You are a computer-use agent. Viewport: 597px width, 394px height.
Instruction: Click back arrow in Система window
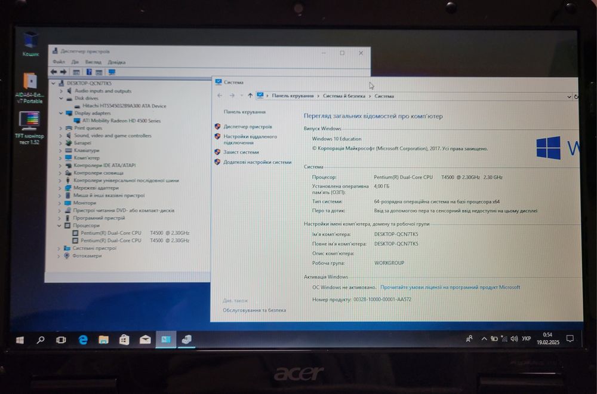pyautogui.click(x=220, y=95)
